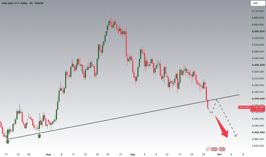Select the last US flag event icon

(x=223, y=149)
